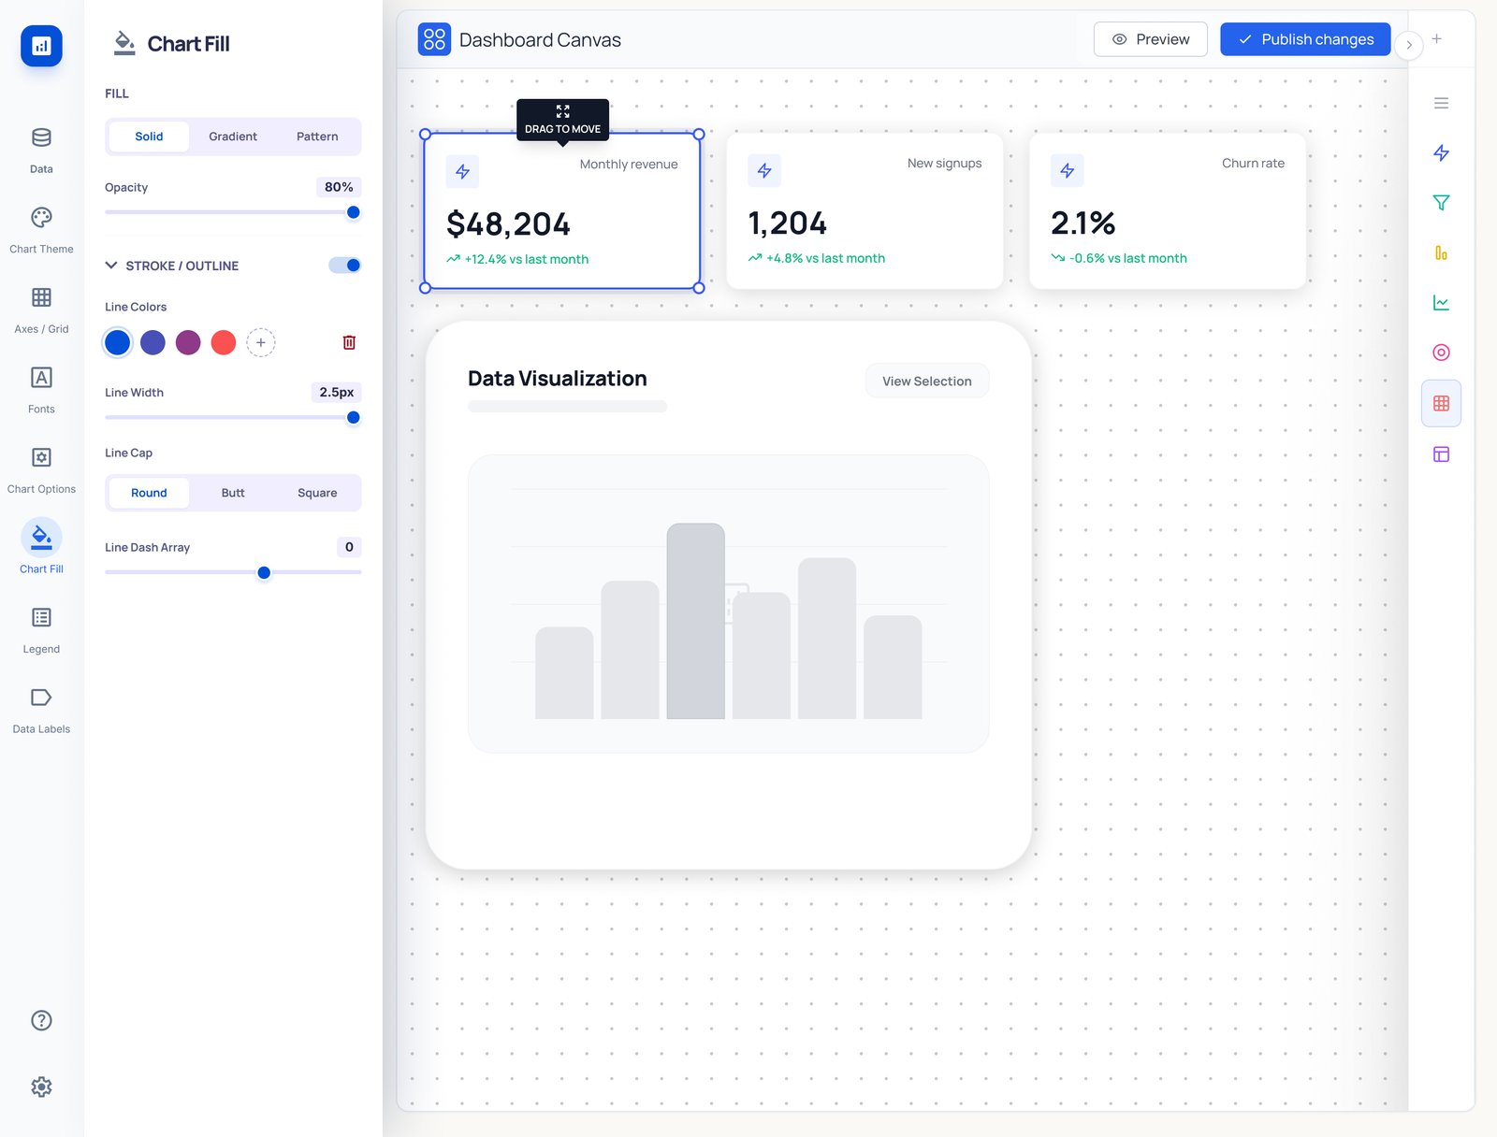The height and width of the screenshot is (1137, 1497).
Task: Add donut target widget from right rail
Action: 1441,353
